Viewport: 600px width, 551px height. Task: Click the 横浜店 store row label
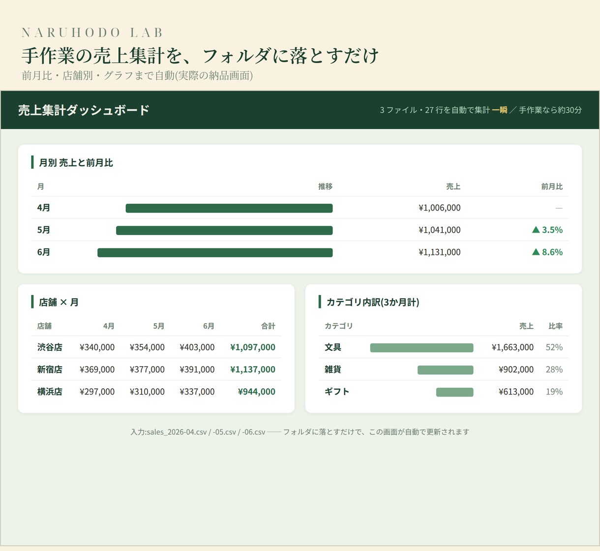tap(50, 391)
